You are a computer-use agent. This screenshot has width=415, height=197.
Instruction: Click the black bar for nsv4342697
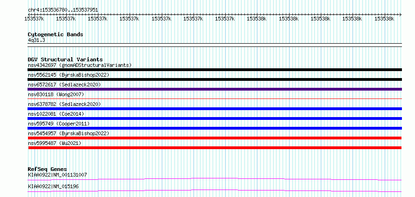(214, 70)
